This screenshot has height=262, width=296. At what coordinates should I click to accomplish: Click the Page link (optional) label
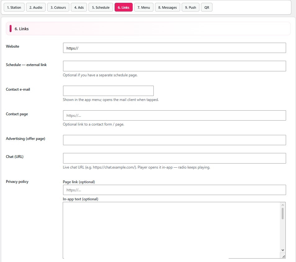79,182
